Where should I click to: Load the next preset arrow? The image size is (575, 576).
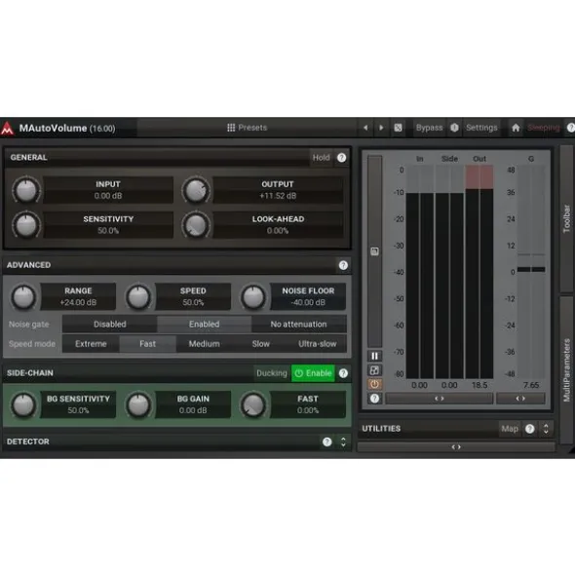(x=381, y=128)
